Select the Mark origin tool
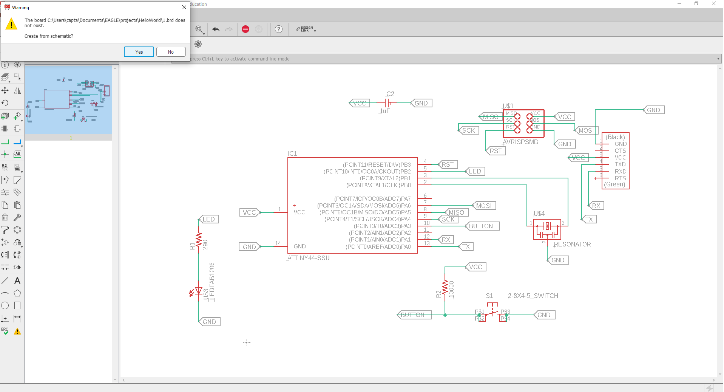 [x=5, y=318]
